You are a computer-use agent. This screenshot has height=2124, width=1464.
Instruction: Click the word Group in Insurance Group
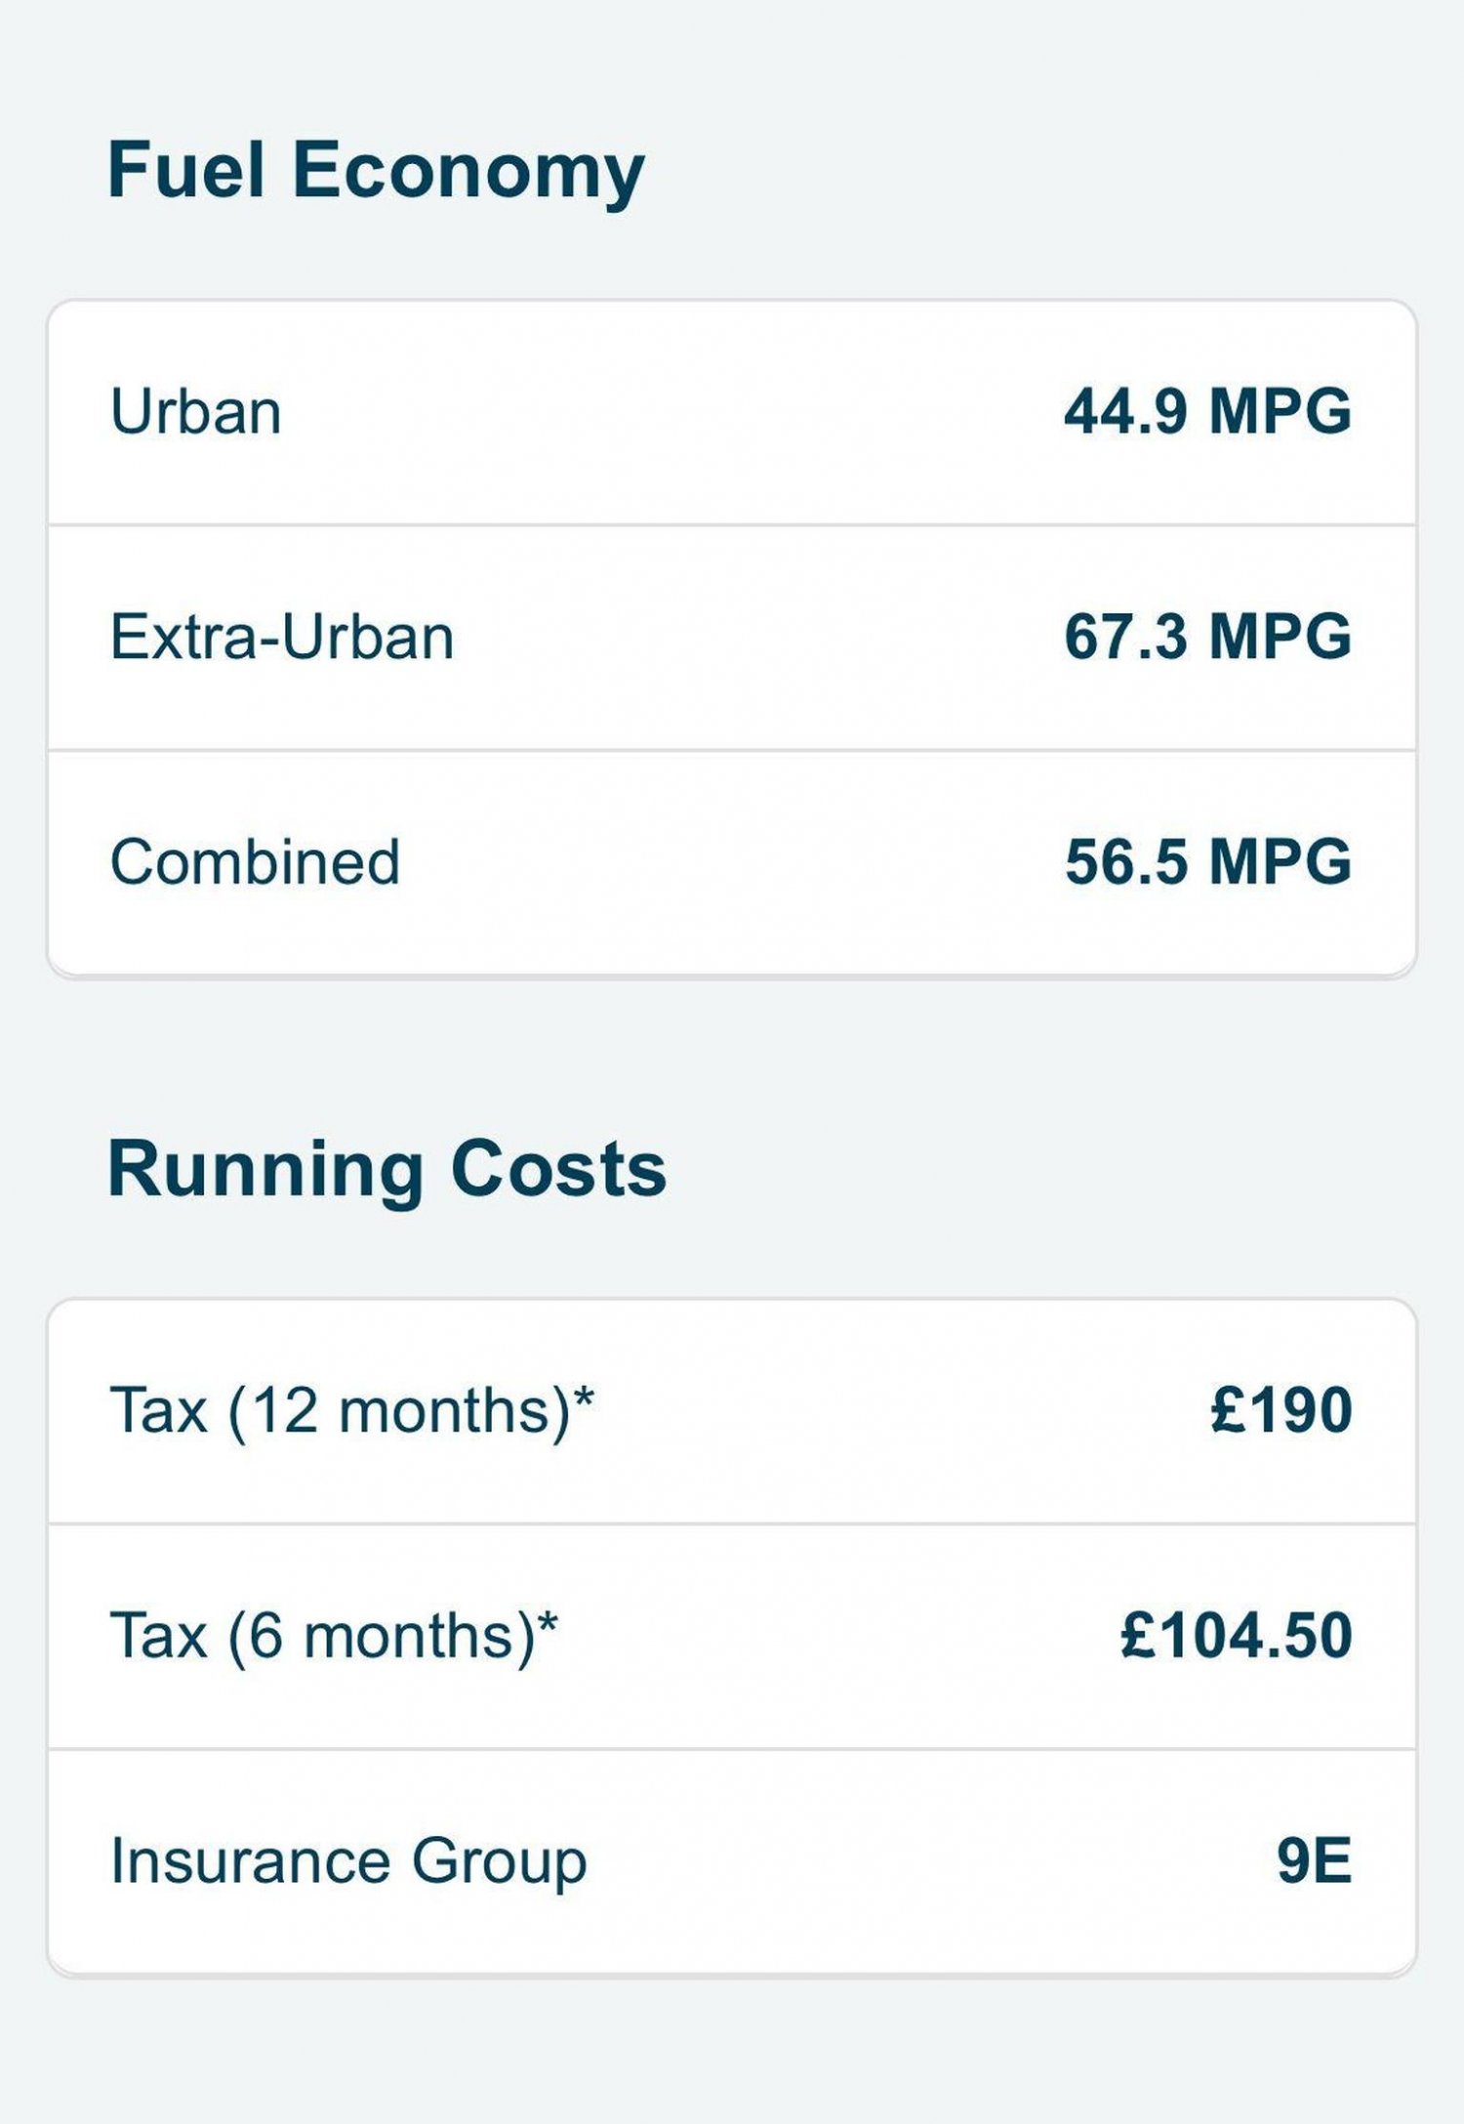[x=499, y=1861]
